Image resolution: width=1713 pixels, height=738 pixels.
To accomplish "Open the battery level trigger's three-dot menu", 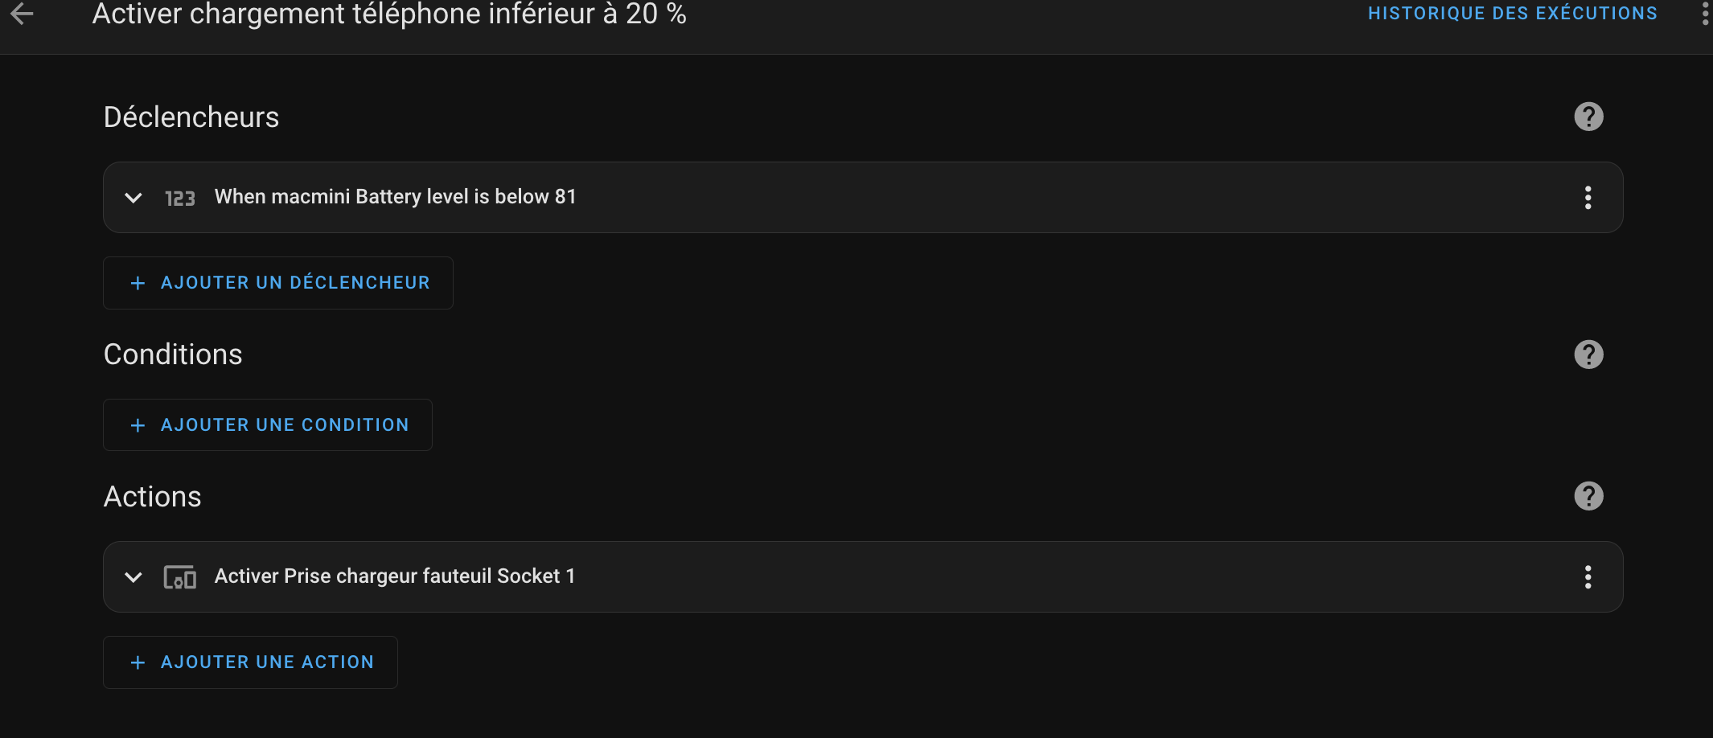I will pyautogui.click(x=1588, y=198).
